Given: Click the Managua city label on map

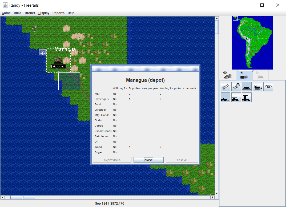Looking at the screenshot, I should 65,50.
